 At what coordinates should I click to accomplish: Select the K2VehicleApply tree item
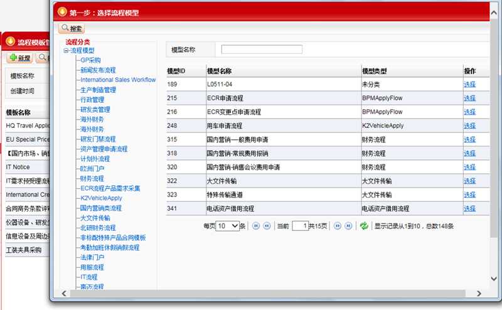101,198
